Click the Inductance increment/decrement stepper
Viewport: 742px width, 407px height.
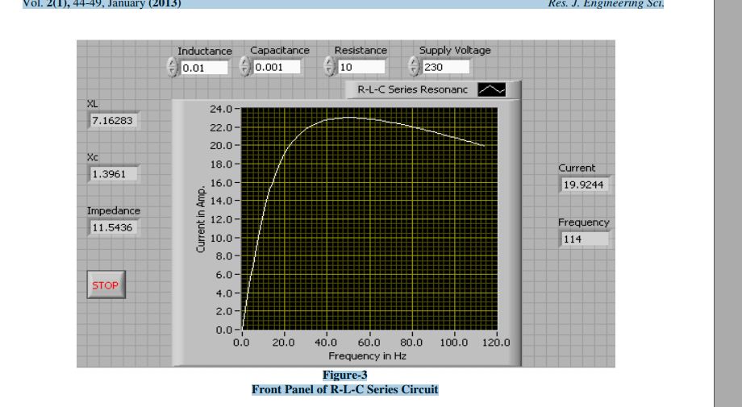tap(173, 67)
